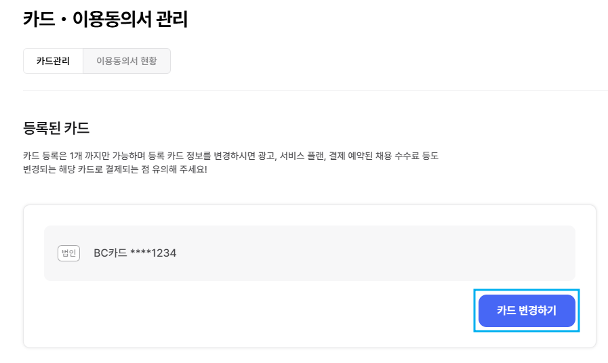This screenshot has height=363, width=608.
Task: Click the 카드 변경하기 button
Action: [527, 311]
